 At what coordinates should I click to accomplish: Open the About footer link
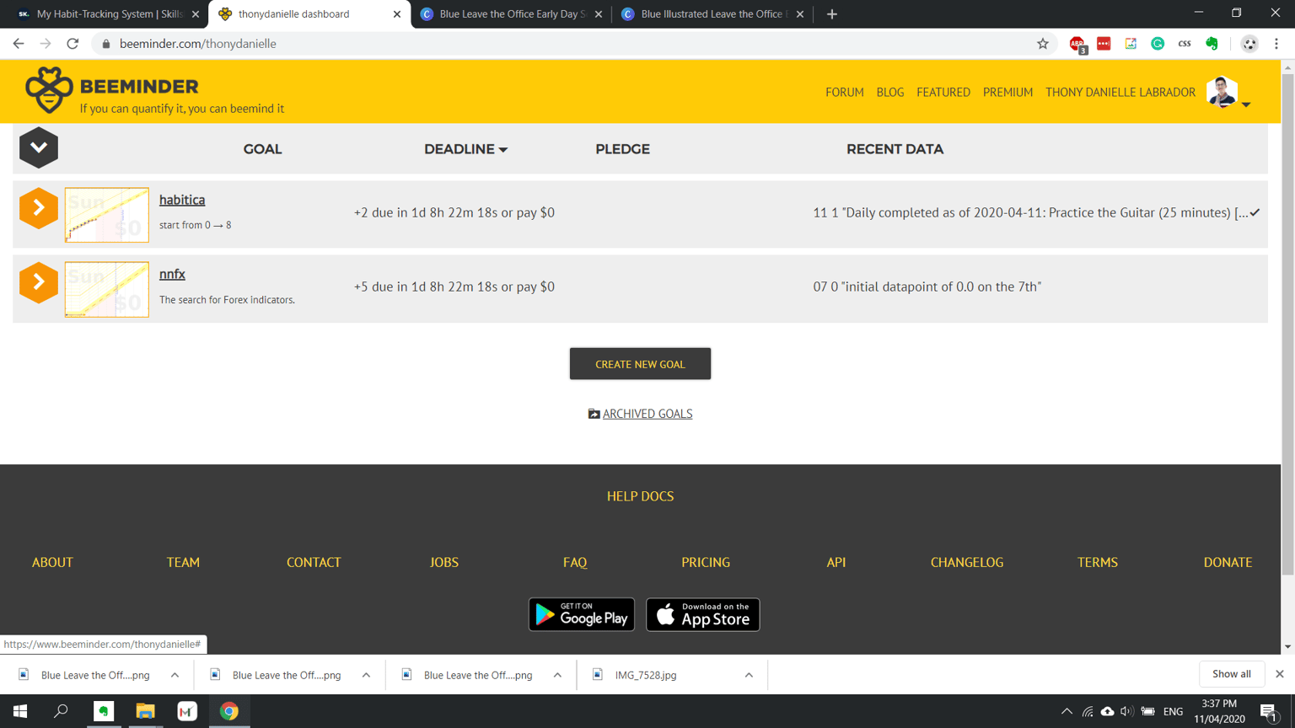(x=52, y=562)
